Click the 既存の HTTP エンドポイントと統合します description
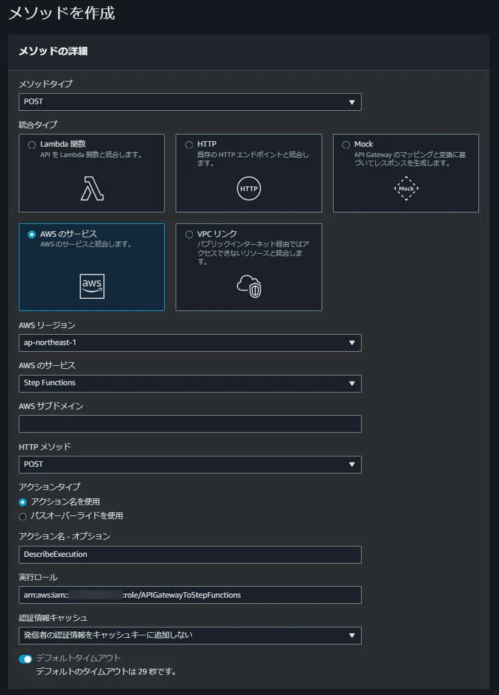 pyautogui.click(x=253, y=159)
